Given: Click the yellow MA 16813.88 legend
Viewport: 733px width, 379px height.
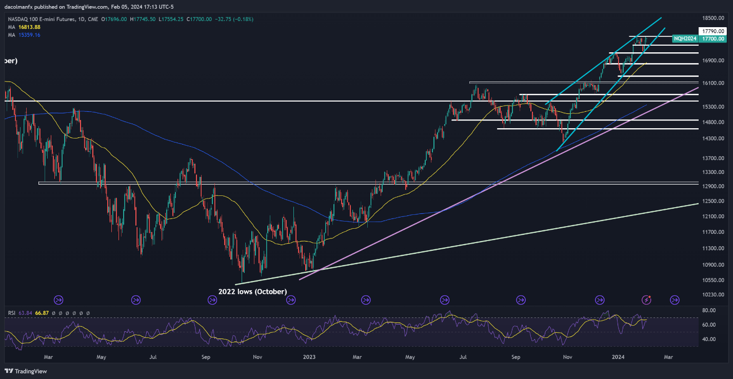Looking at the screenshot, I should point(23,27).
